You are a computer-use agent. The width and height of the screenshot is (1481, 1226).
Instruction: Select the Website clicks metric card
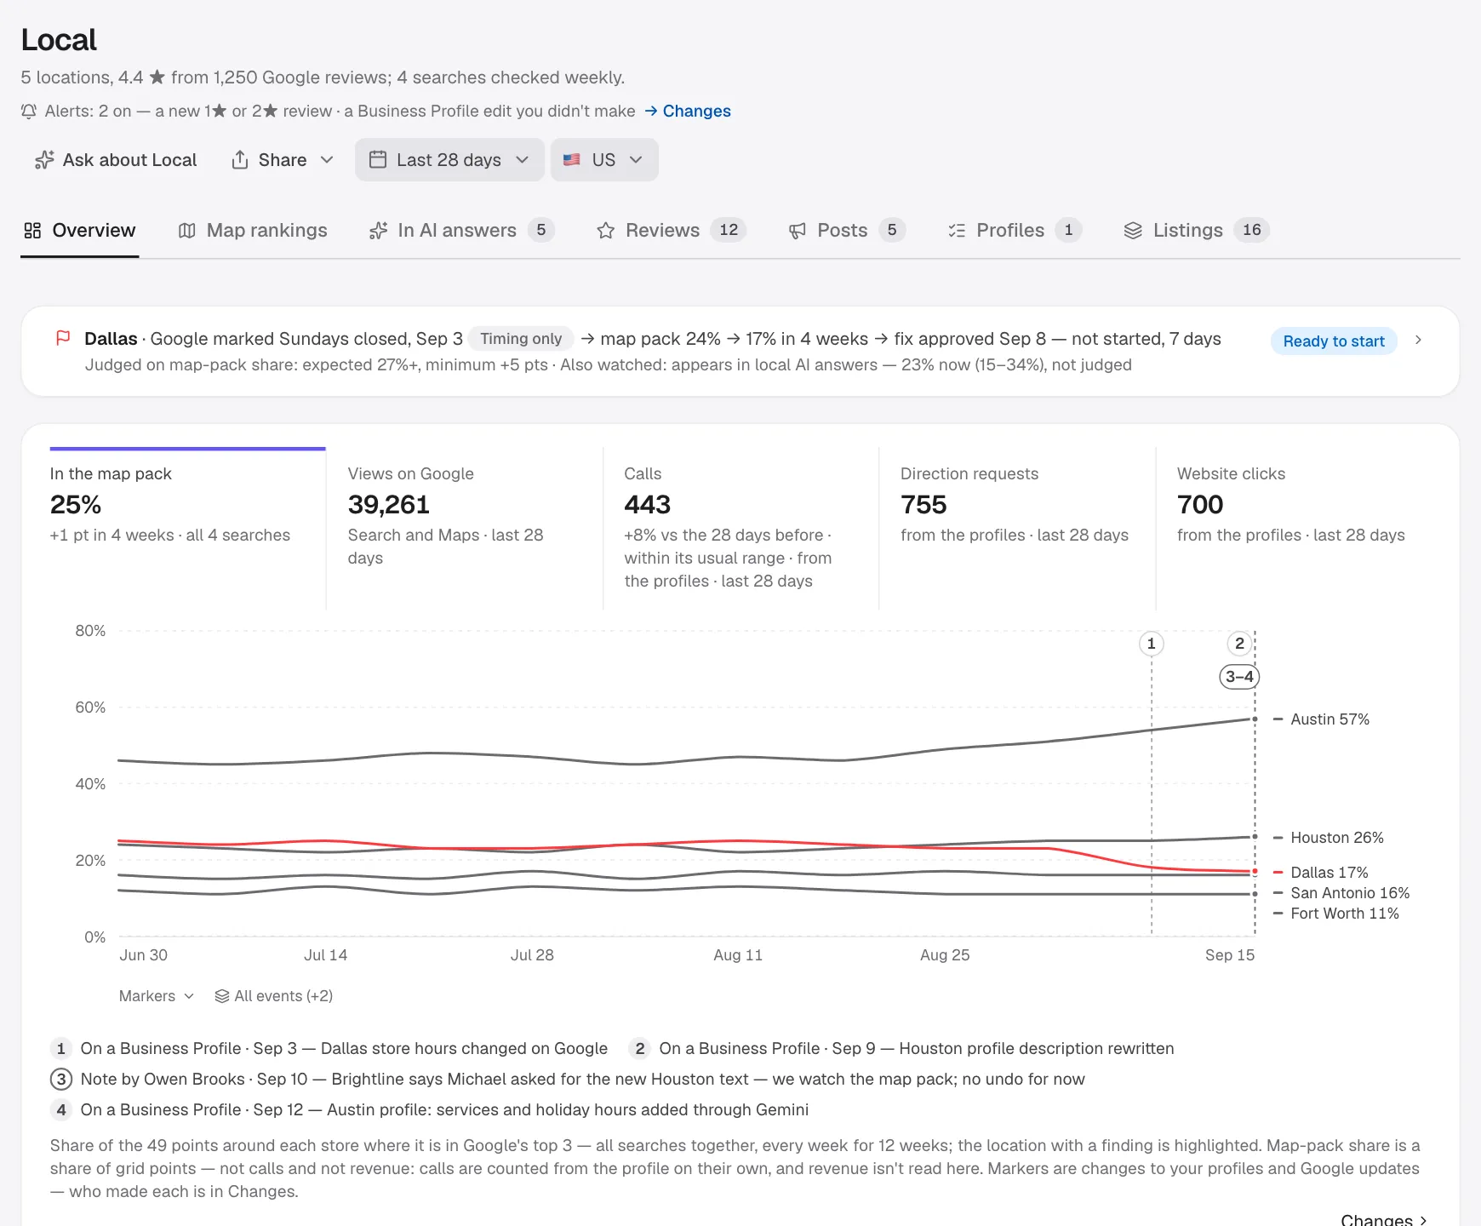[x=1294, y=528]
